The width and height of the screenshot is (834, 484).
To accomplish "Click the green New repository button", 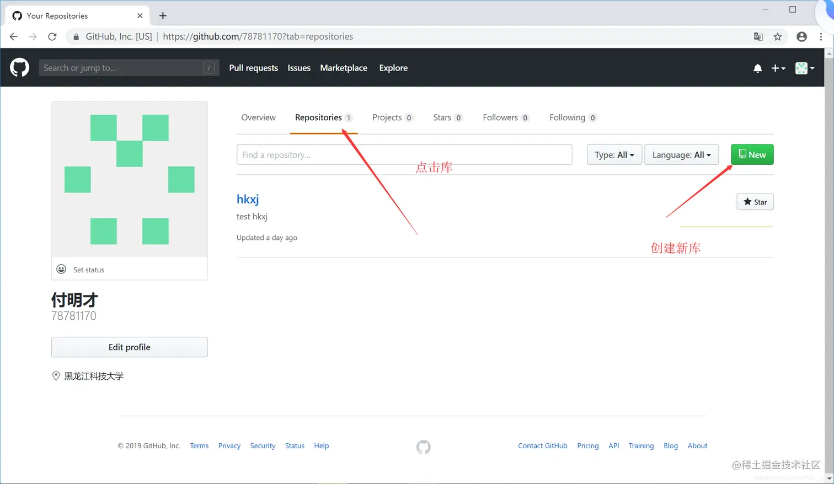I will (752, 154).
